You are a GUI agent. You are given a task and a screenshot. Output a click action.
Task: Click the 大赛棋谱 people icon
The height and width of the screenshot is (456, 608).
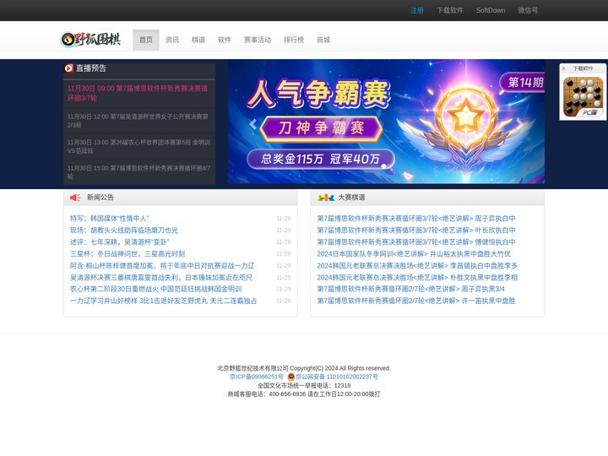pyautogui.click(x=326, y=198)
